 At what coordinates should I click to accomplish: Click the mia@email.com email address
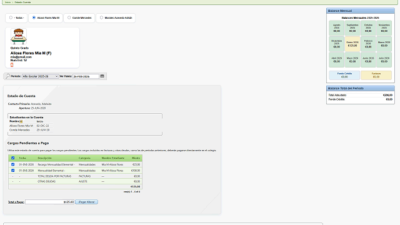tap(21, 57)
